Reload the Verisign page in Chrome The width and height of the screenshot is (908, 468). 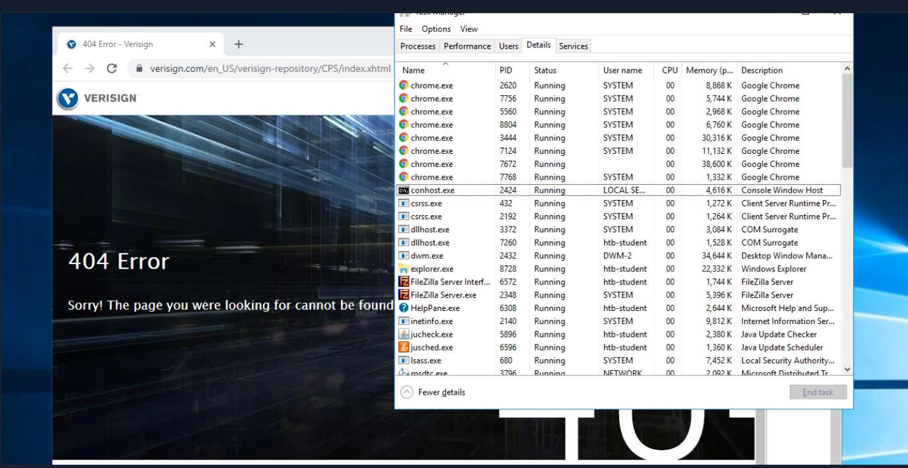112,69
